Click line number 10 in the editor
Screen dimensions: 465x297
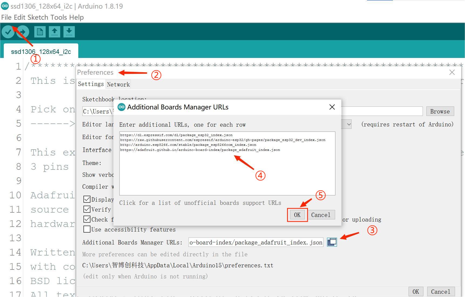15,195
